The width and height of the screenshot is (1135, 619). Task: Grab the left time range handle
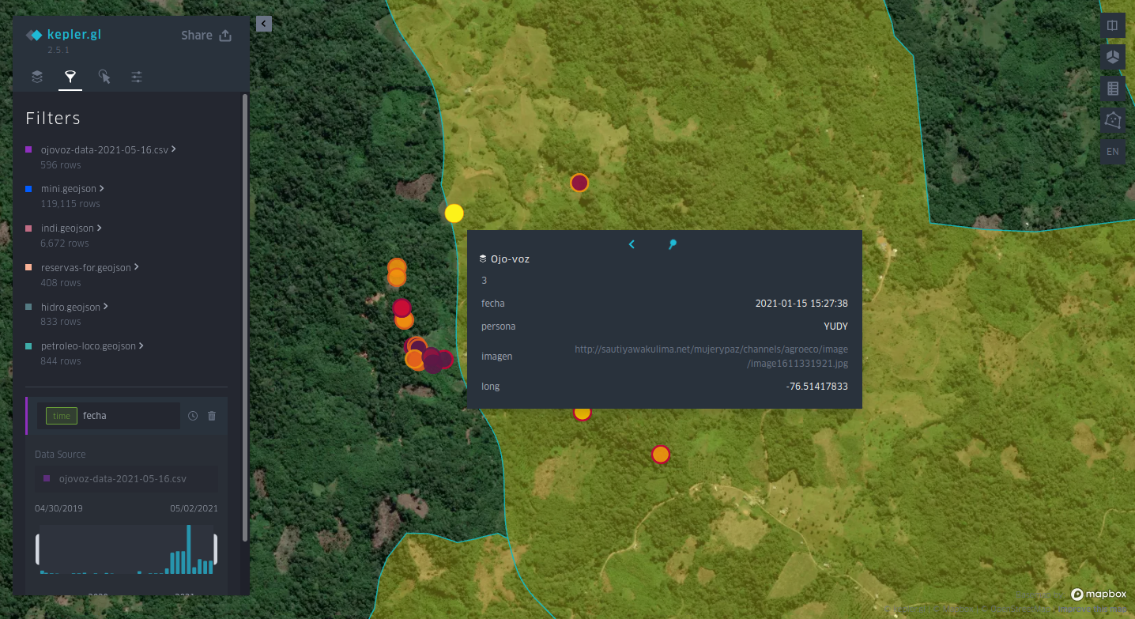(x=38, y=549)
